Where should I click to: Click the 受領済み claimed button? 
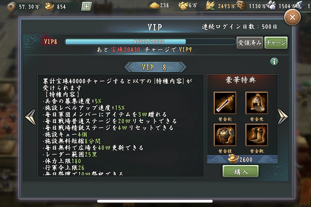tap(250, 43)
